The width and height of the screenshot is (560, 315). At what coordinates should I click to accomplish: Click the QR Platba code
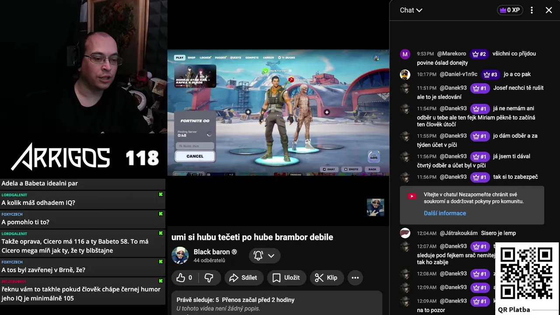(x=526, y=273)
